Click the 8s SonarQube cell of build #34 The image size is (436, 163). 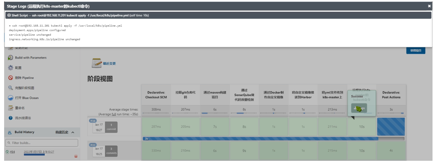click(x=244, y=127)
